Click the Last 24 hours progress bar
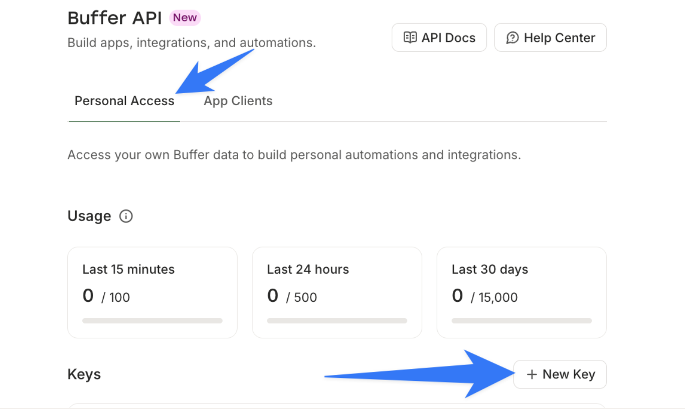The width and height of the screenshot is (685, 409). point(337,321)
